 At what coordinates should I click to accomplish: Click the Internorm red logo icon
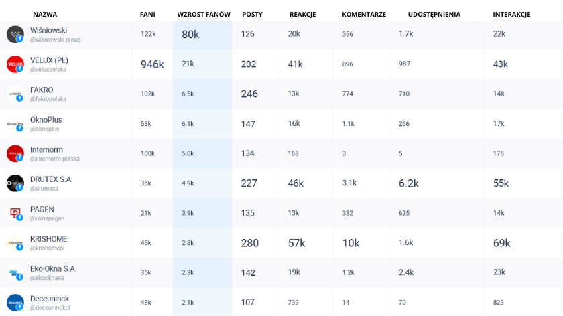(15, 153)
